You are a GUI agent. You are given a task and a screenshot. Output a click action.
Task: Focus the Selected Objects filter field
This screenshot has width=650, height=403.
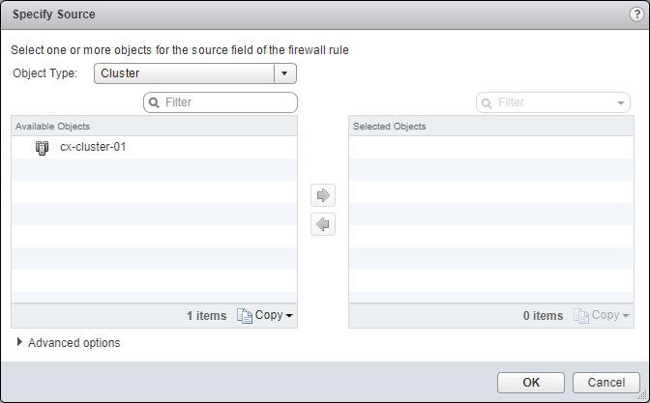(553, 101)
